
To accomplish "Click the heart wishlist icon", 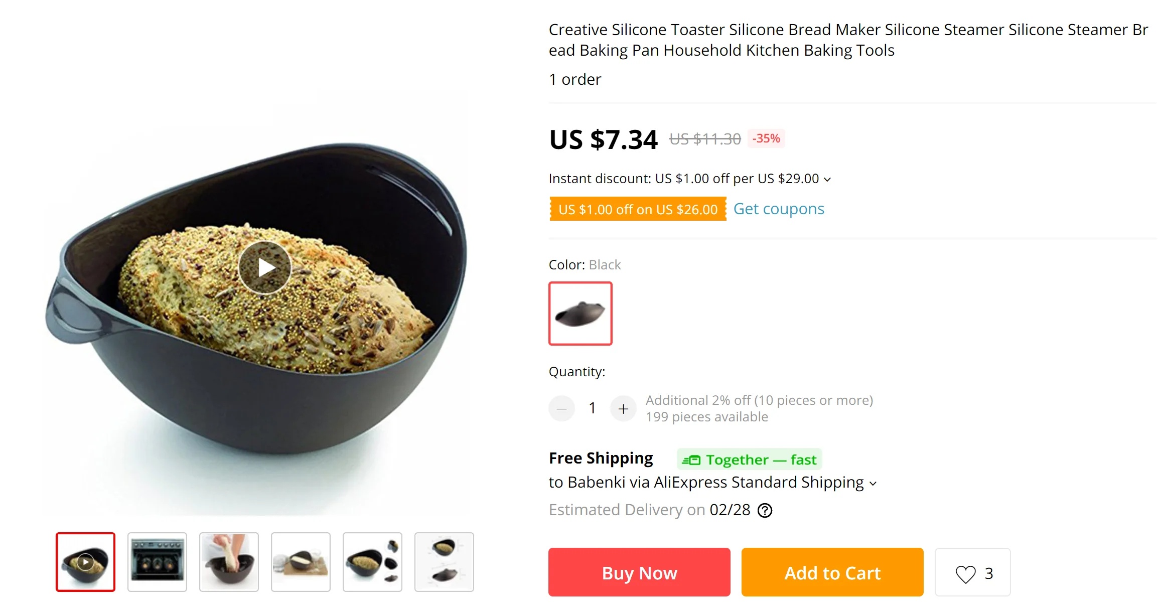I will (965, 573).
